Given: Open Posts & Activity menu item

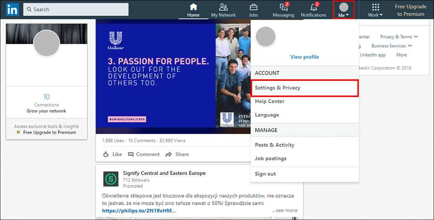Looking at the screenshot, I should tap(305, 145).
